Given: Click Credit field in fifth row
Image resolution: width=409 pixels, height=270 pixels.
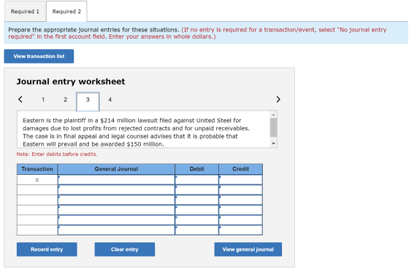Looking at the screenshot, I should click(x=241, y=220).
